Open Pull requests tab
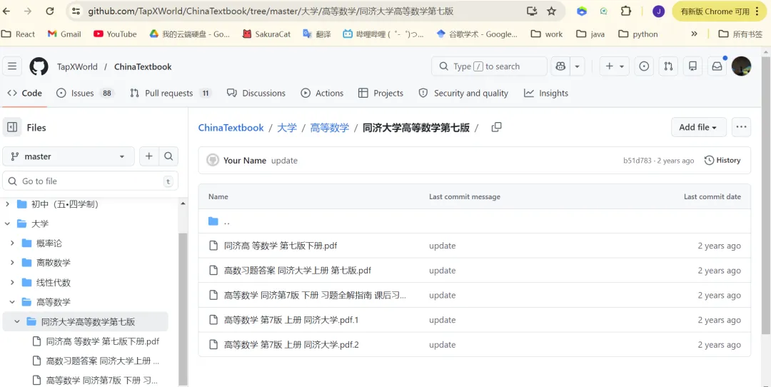The image size is (771, 387). (171, 93)
